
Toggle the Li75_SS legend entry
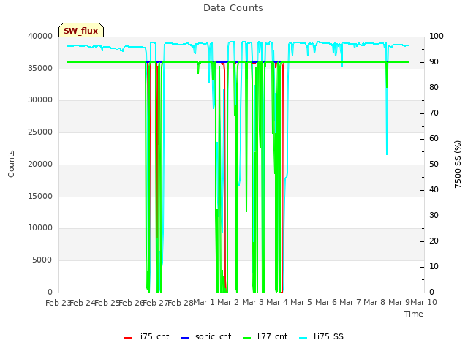[x=321, y=336]
